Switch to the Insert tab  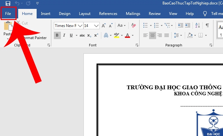[46, 14]
